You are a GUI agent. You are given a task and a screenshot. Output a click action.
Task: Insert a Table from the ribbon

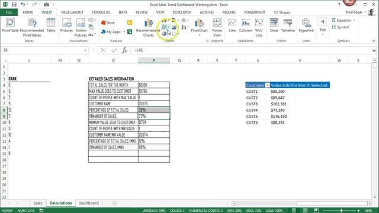tap(51, 25)
